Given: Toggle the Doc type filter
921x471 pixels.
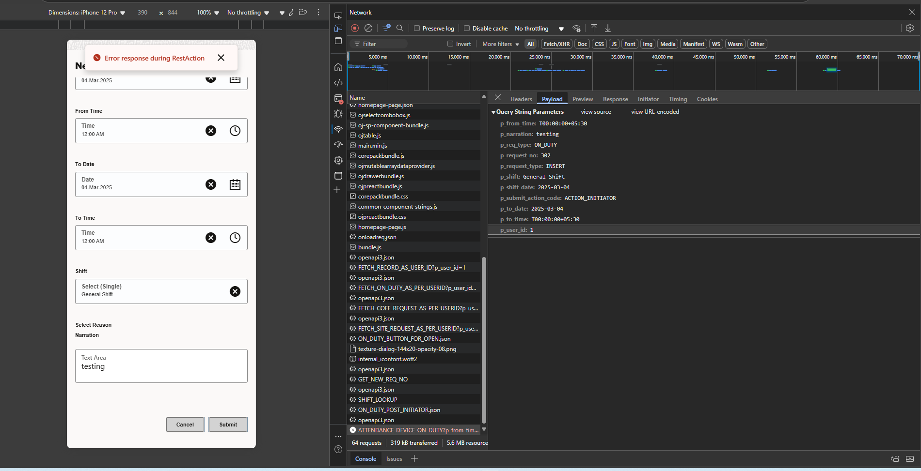Looking at the screenshot, I should (582, 44).
